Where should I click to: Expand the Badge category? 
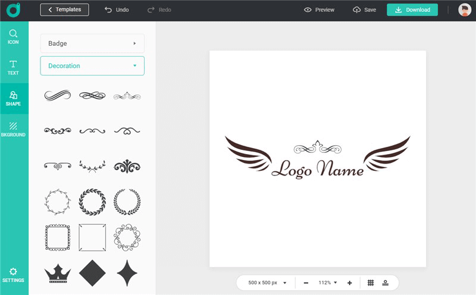[92, 43]
